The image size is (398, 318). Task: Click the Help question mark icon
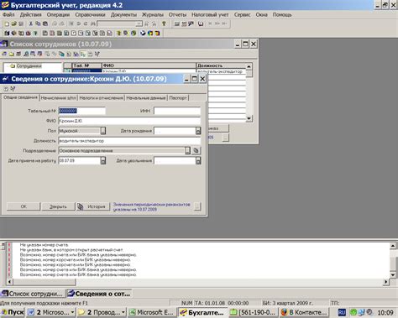tap(164, 24)
